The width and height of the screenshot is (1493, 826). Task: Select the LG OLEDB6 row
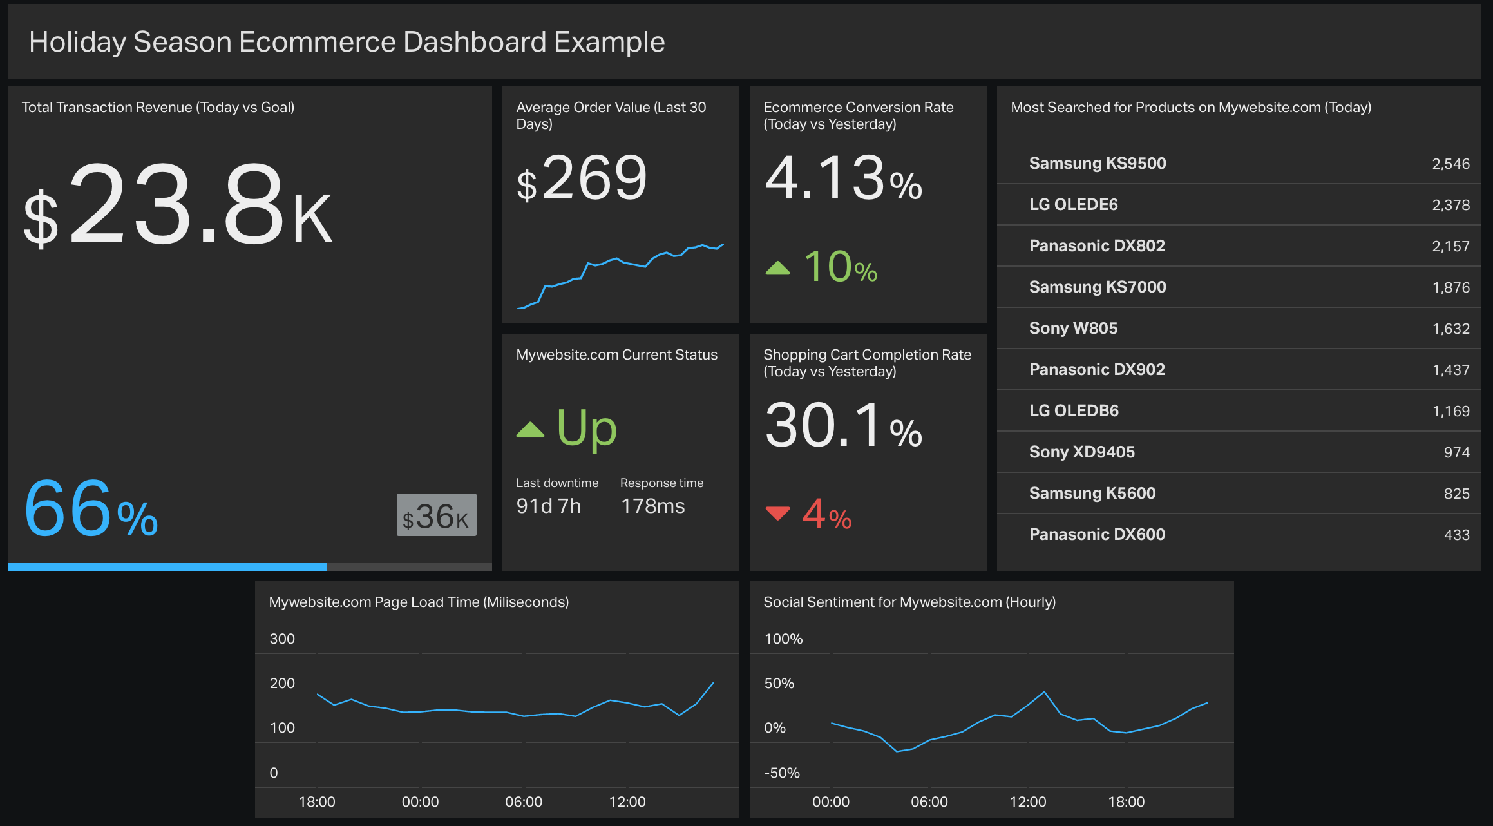[1239, 411]
